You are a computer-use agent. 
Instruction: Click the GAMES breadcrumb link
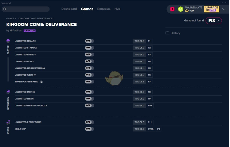(x=10, y=18)
